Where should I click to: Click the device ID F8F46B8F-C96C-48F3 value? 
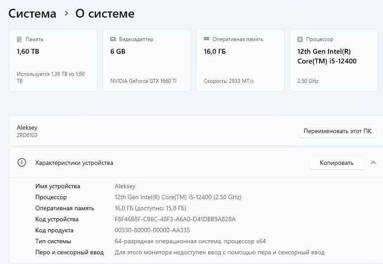click(175, 219)
